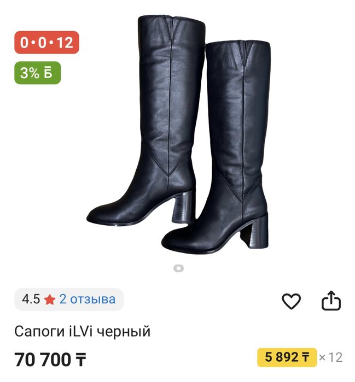The image size is (355, 382).
Task: Click the red star rating icon
Action: pos(50,299)
